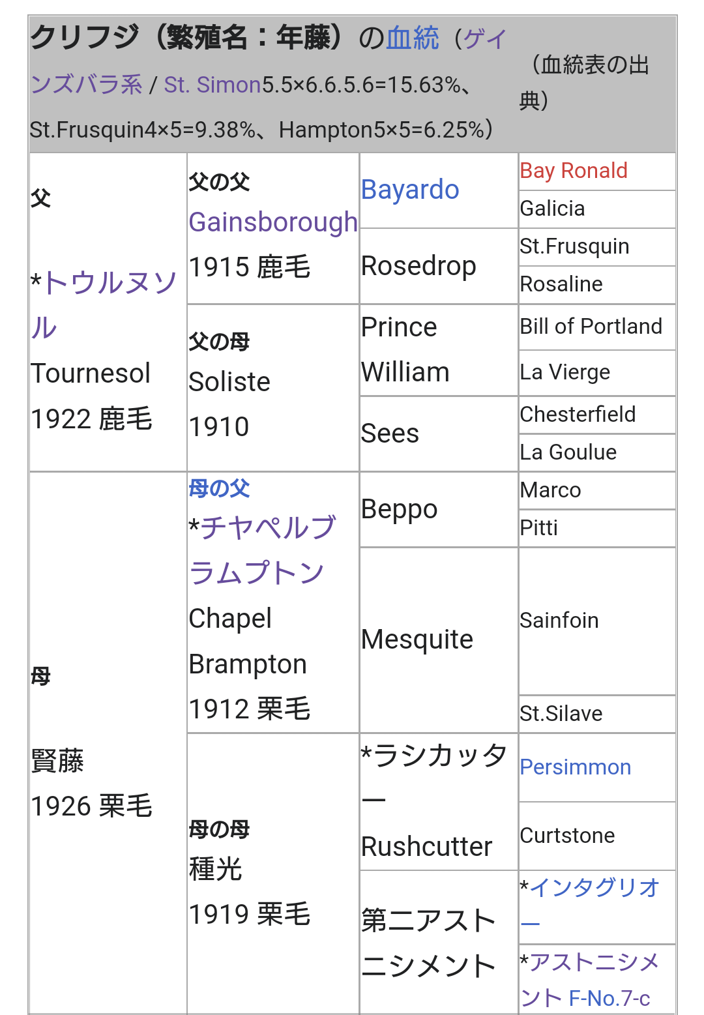Click the Gainsborough link
Image resolution: width=704 pixels, height=1015 pixels.
coord(272,222)
